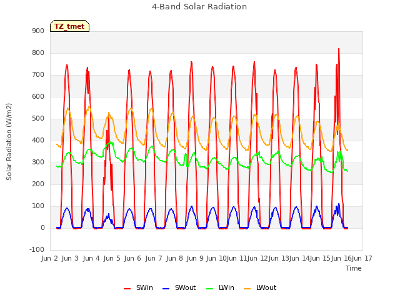This screenshot has height=300, width=400.
Task: Click the 100 y-axis tick label
Action: click(x=38, y=206)
